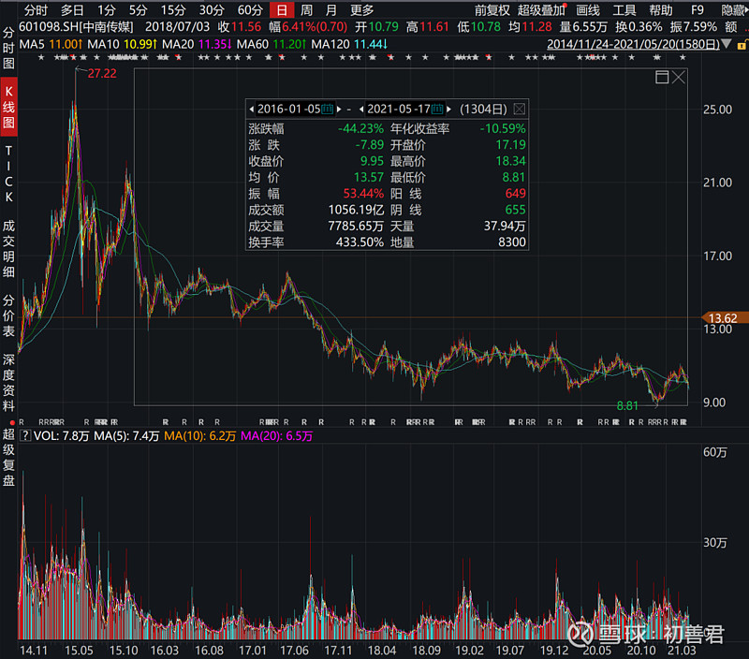749x659 pixels.
Task: Open the start date calendar picker
Action: [327, 109]
